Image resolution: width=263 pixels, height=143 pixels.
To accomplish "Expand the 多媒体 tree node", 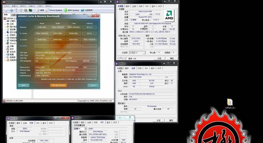I will coord(5,35).
